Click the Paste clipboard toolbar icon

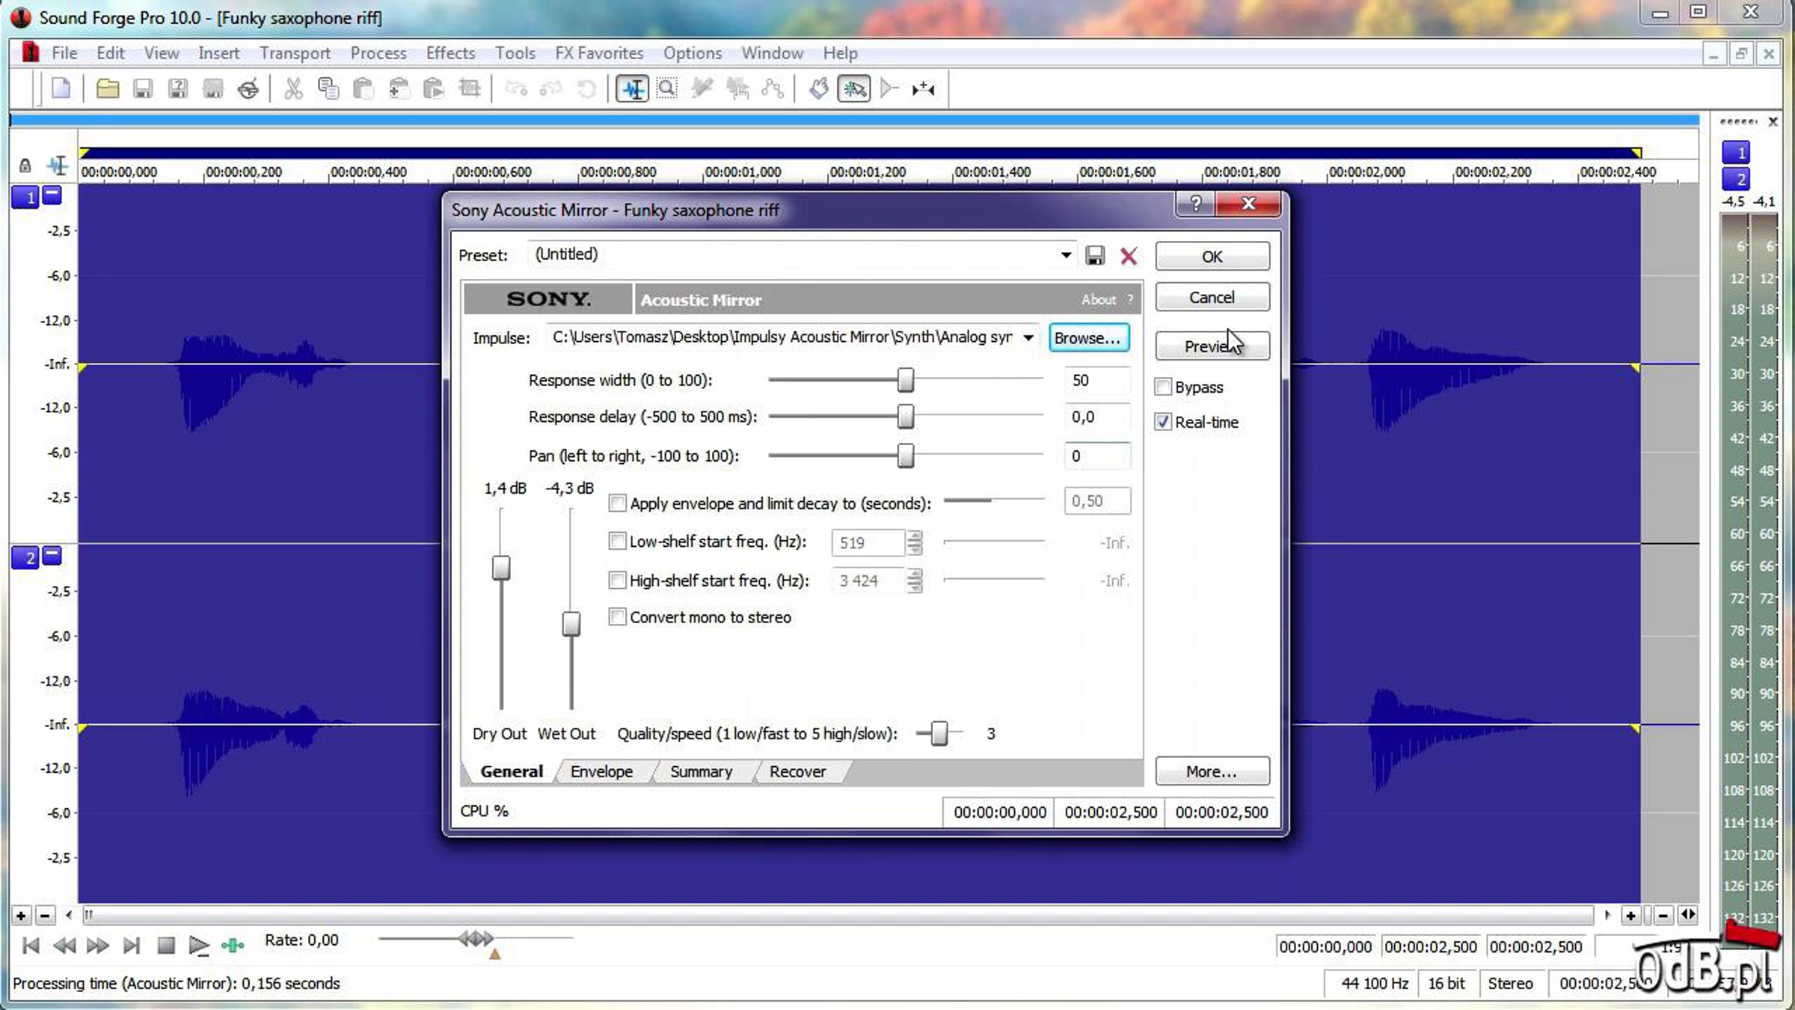pos(363,89)
